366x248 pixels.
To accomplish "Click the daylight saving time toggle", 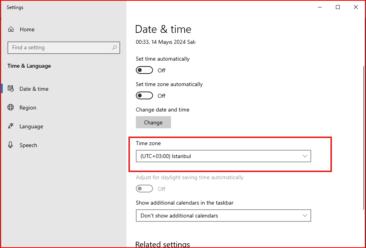I will point(144,189).
